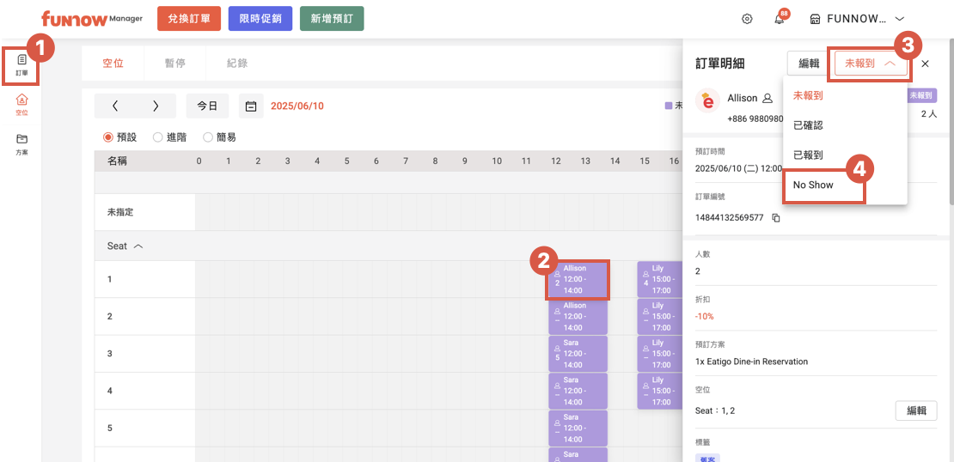The image size is (954, 462).
Task: Select Allison 12:00-14:00 booking on seat 1
Action: 578,280
